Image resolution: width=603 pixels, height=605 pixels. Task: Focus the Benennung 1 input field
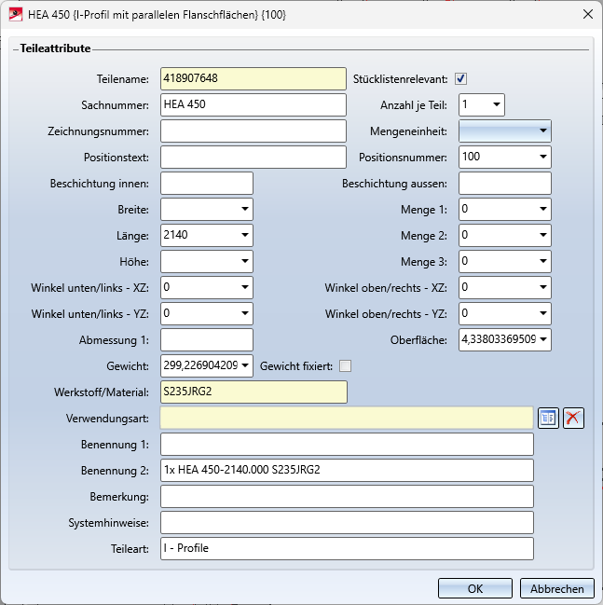coord(347,444)
